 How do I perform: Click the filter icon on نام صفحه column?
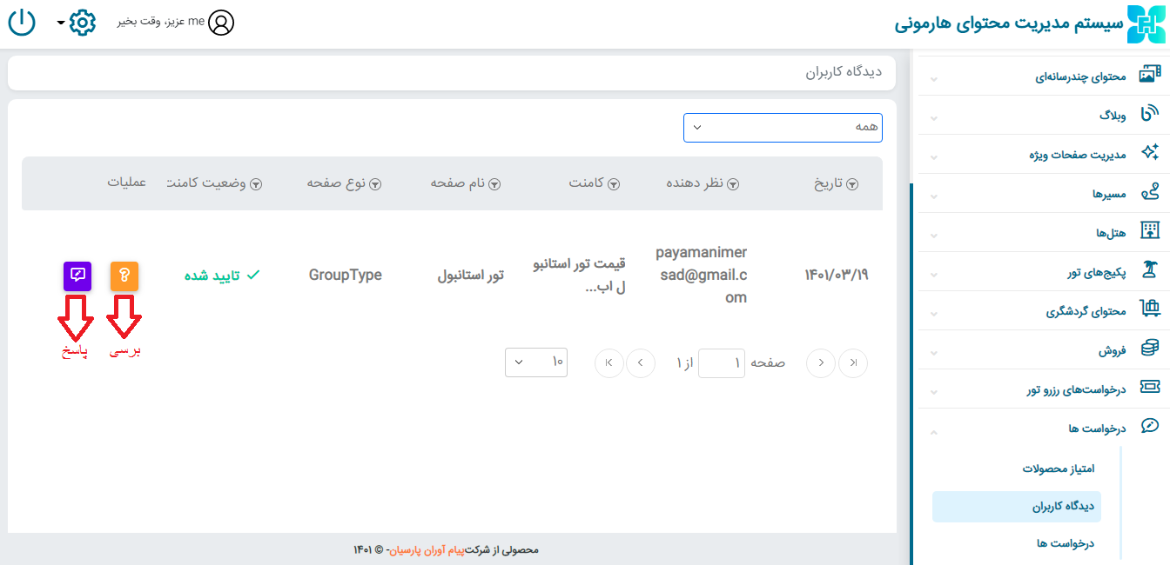pyautogui.click(x=494, y=184)
